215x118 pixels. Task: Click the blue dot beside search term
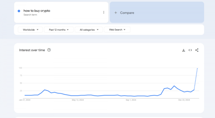click(x=19, y=11)
